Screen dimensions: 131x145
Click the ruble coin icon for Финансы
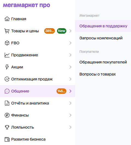pyautogui.click(x=7, y=115)
